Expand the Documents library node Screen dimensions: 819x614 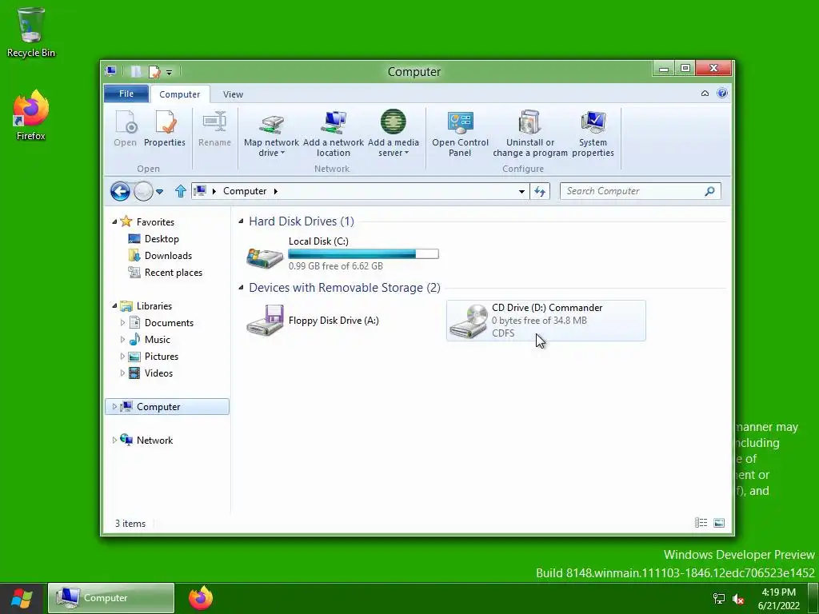pos(122,323)
